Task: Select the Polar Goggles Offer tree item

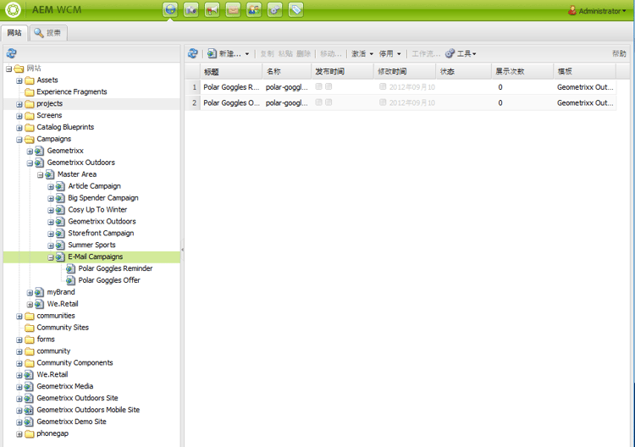Action: click(x=109, y=280)
